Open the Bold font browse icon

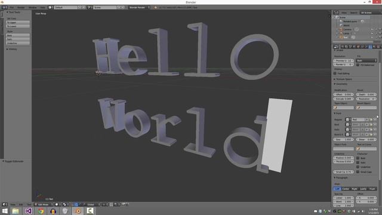tap(348, 125)
